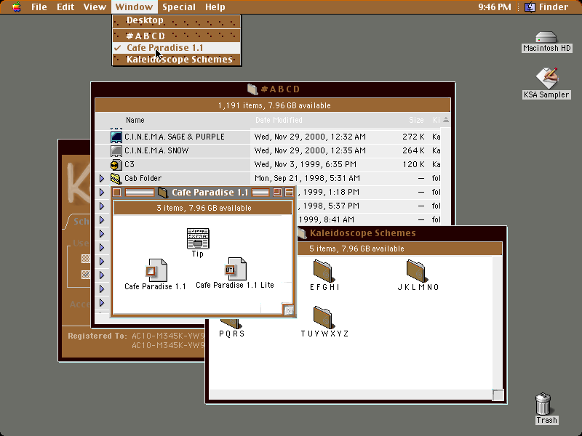Click the 272 K size value
The height and width of the screenshot is (436, 582).
click(413, 137)
